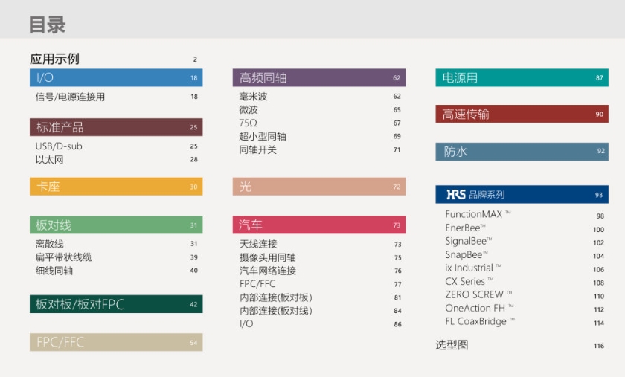Viewport: 625px width, 377px height.
Task: Go to FPC/FFC entry under 汽车
Action: tap(257, 284)
